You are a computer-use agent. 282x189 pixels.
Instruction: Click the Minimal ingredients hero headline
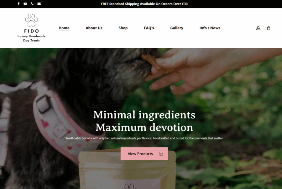point(144,121)
